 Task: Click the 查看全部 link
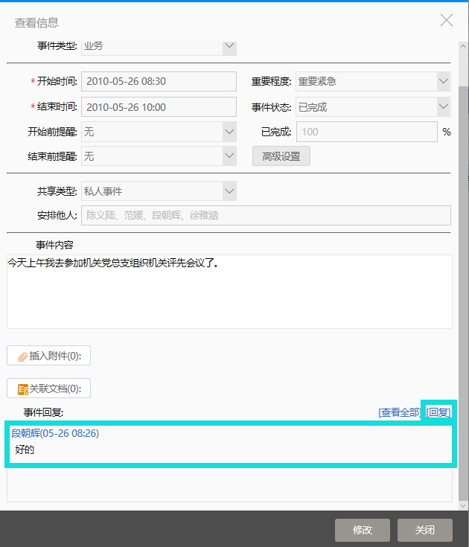[x=399, y=412]
